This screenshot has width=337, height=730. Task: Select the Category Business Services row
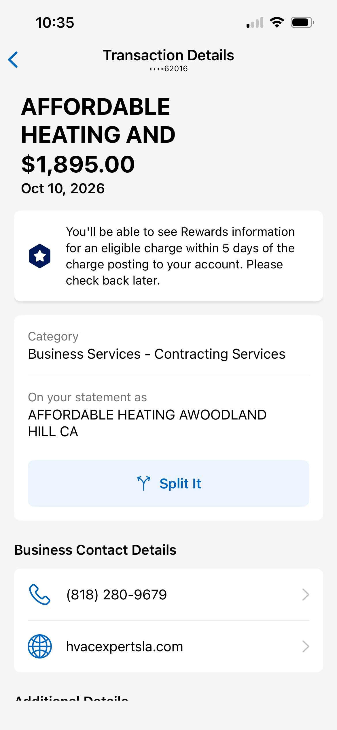(168, 346)
